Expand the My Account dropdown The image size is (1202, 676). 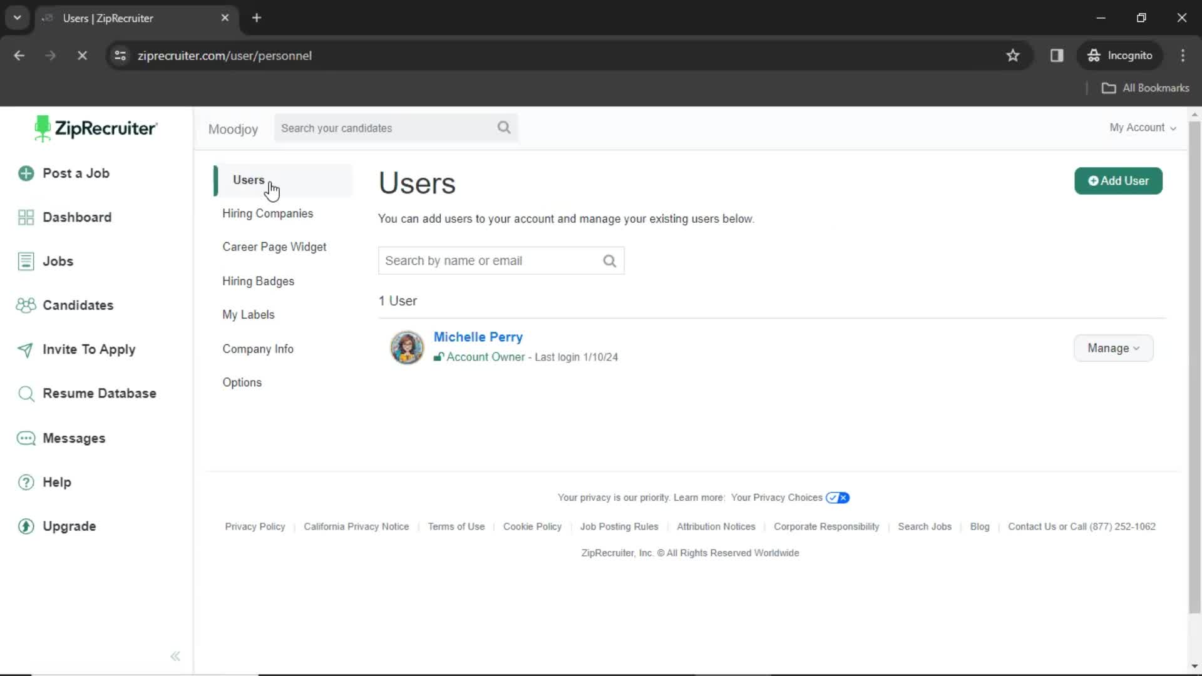[1143, 128]
